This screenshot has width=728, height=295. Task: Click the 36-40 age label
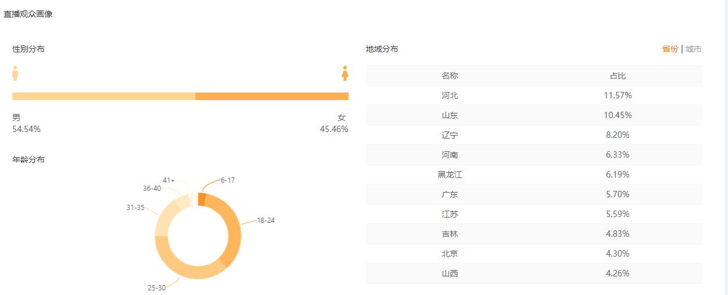tap(152, 189)
